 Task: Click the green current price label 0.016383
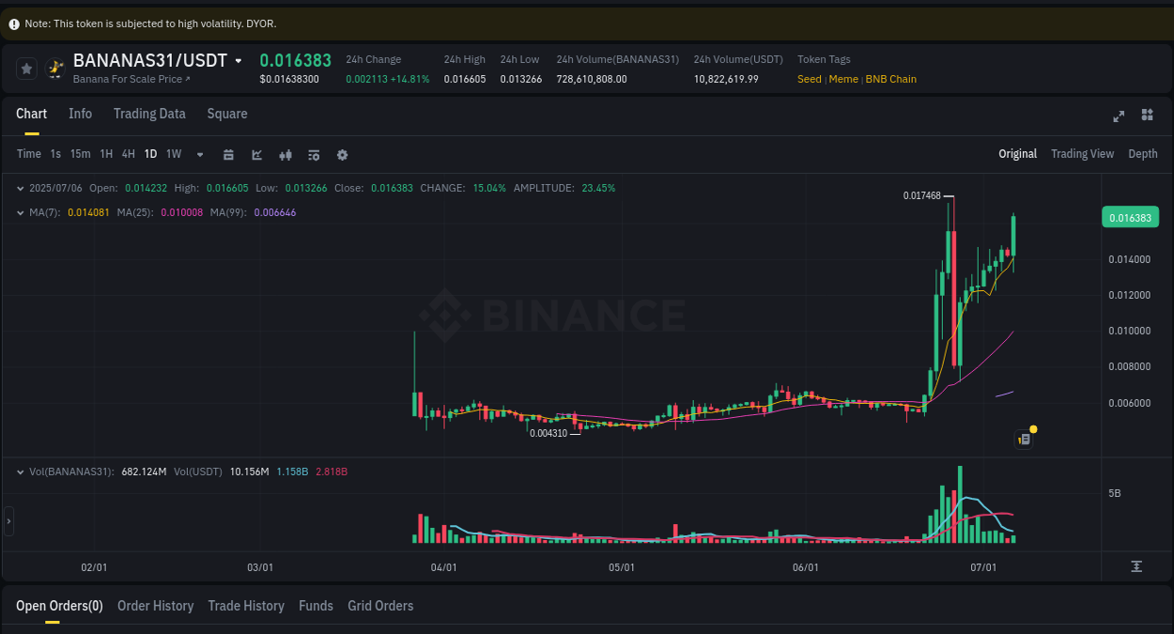[x=1131, y=217]
